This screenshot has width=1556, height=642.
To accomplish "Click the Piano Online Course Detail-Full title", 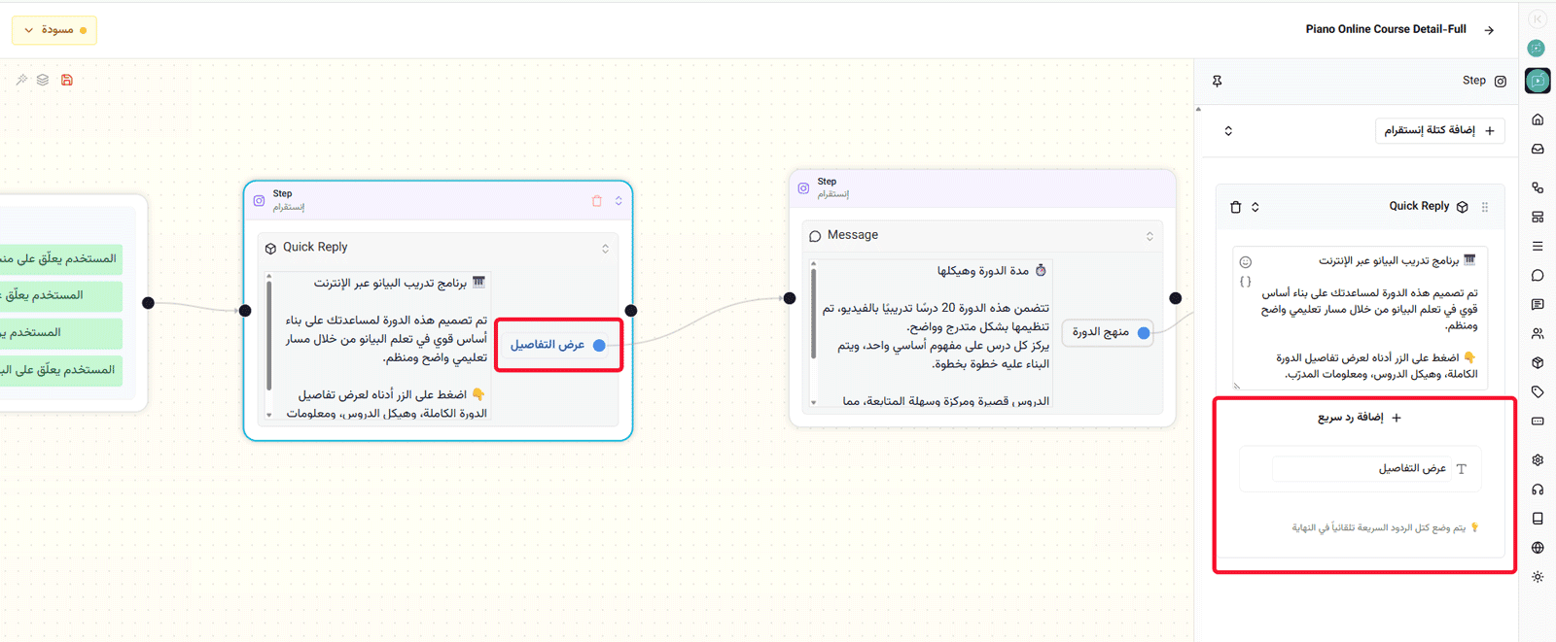I will (1386, 29).
